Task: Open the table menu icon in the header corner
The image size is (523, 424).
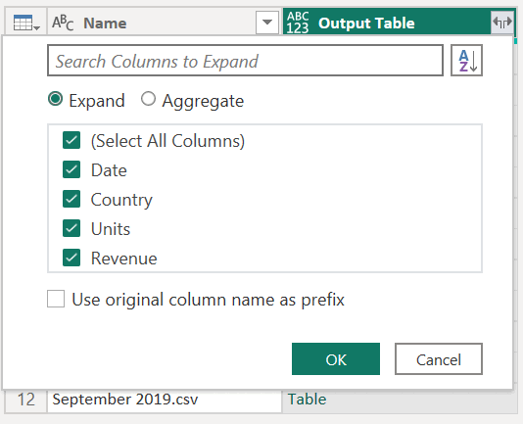Action: 26,23
